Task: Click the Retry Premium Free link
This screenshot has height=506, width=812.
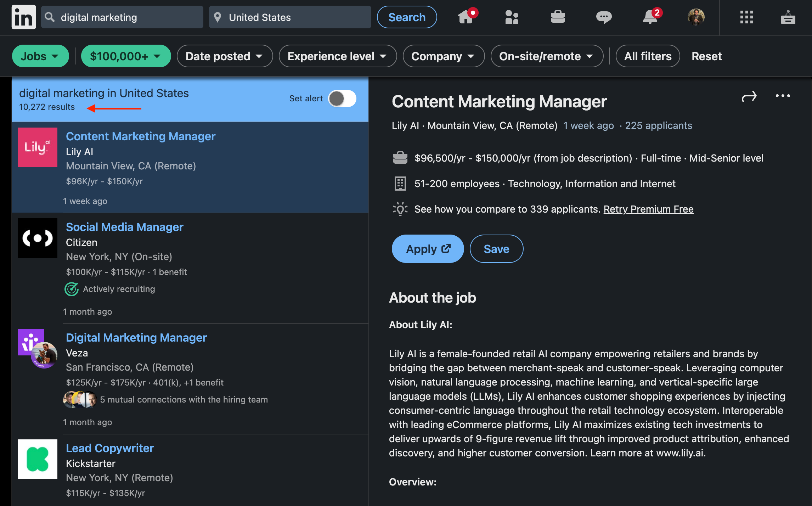Action: [648, 209]
